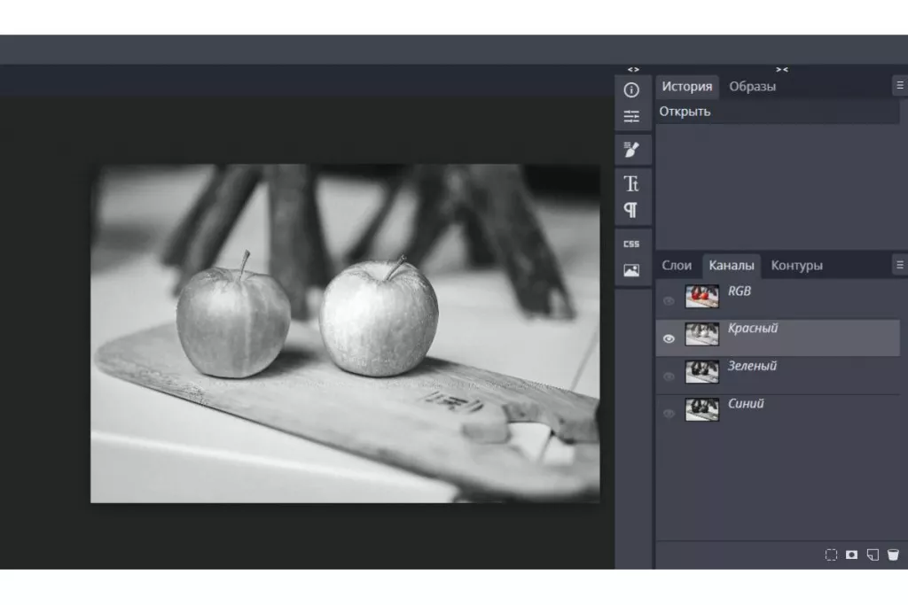Image resolution: width=908 pixels, height=605 pixels.
Task: Select the Каналы tab
Action: [x=732, y=266]
